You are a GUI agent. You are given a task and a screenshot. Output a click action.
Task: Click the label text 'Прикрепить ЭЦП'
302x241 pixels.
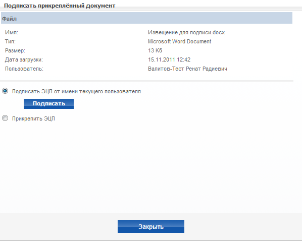pos(33,118)
